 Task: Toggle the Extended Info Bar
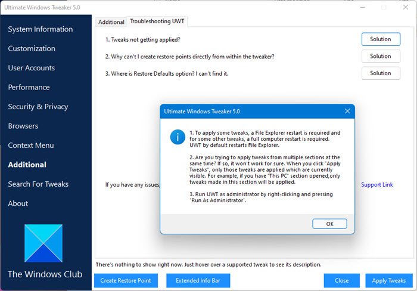(198, 280)
